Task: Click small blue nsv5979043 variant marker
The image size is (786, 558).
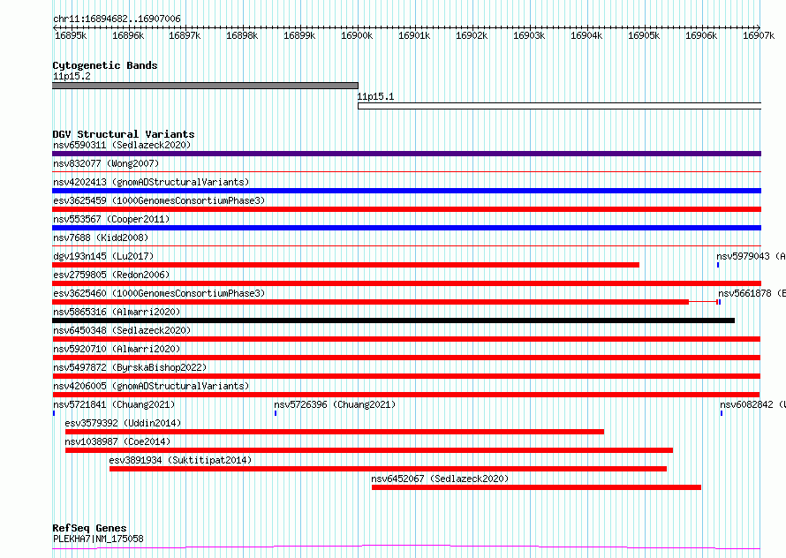Action: point(718,265)
